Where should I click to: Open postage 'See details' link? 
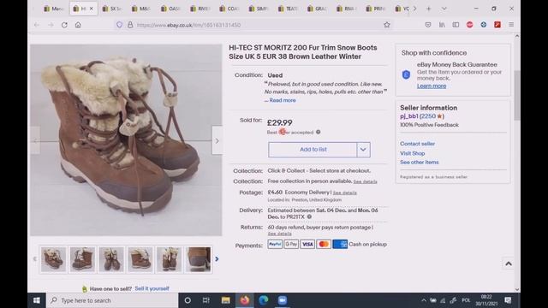pos(344,192)
